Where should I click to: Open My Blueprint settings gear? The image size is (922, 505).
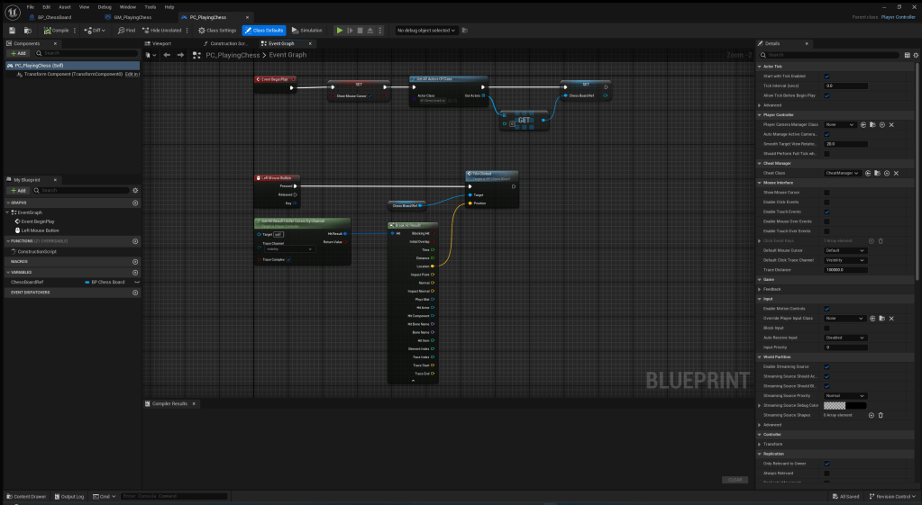point(135,190)
